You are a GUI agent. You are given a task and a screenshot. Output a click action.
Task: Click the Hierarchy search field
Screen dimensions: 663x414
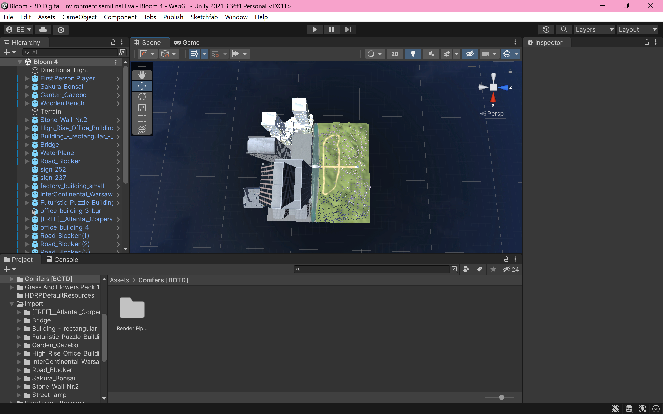(x=70, y=52)
